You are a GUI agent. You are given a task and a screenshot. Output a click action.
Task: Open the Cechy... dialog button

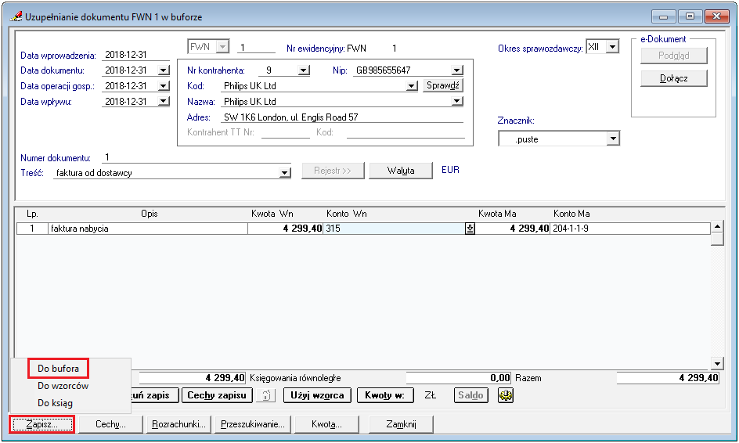coord(110,424)
